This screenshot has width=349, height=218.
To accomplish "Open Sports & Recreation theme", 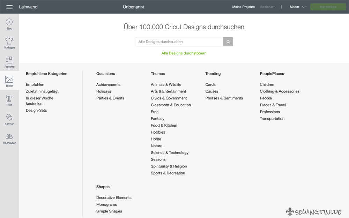I will tap(168, 173).
